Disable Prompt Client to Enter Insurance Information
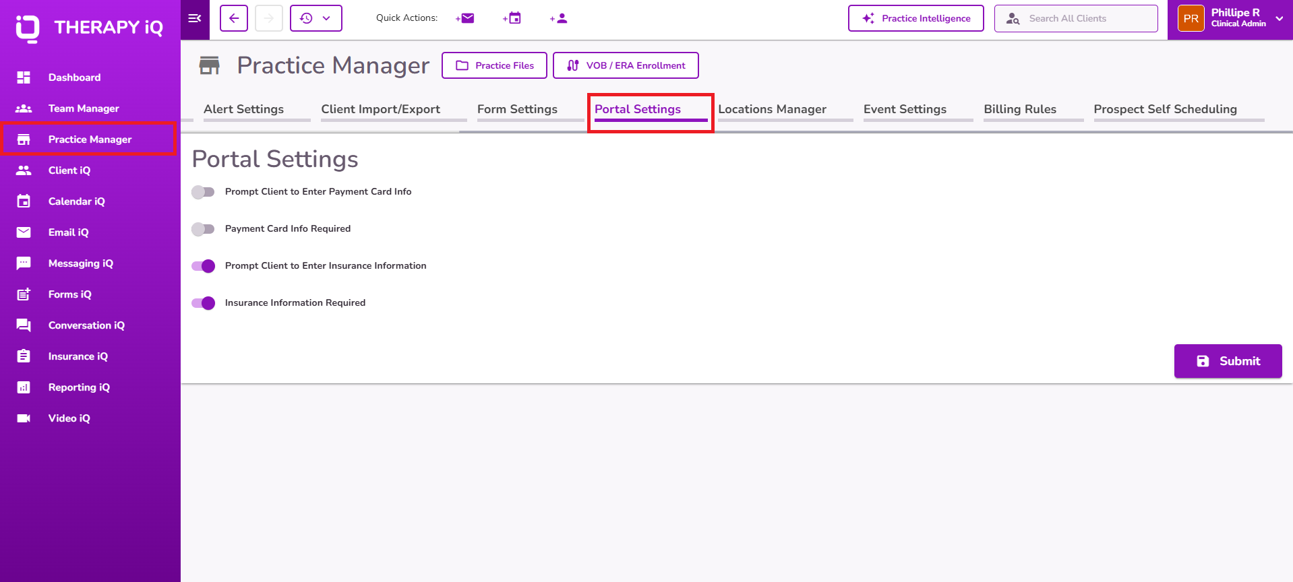Image resolution: width=1293 pixels, height=582 pixels. (x=203, y=266)
